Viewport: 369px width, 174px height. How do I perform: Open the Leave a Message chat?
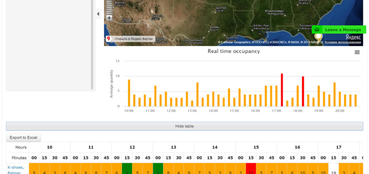coord(339,30)
